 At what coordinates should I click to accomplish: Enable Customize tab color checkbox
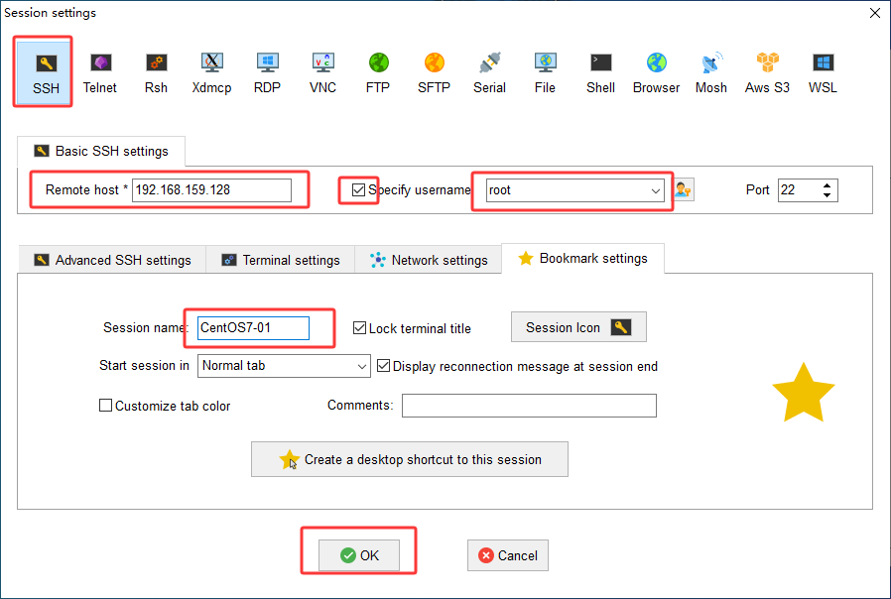106,406
